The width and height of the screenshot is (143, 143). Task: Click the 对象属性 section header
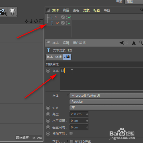pos(94,64)
